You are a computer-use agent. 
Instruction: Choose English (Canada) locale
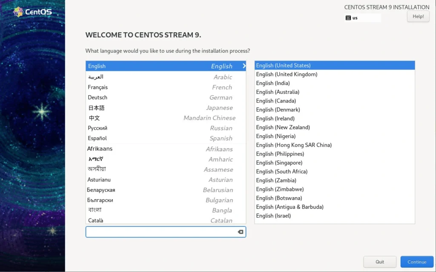[x=276, y=101]
